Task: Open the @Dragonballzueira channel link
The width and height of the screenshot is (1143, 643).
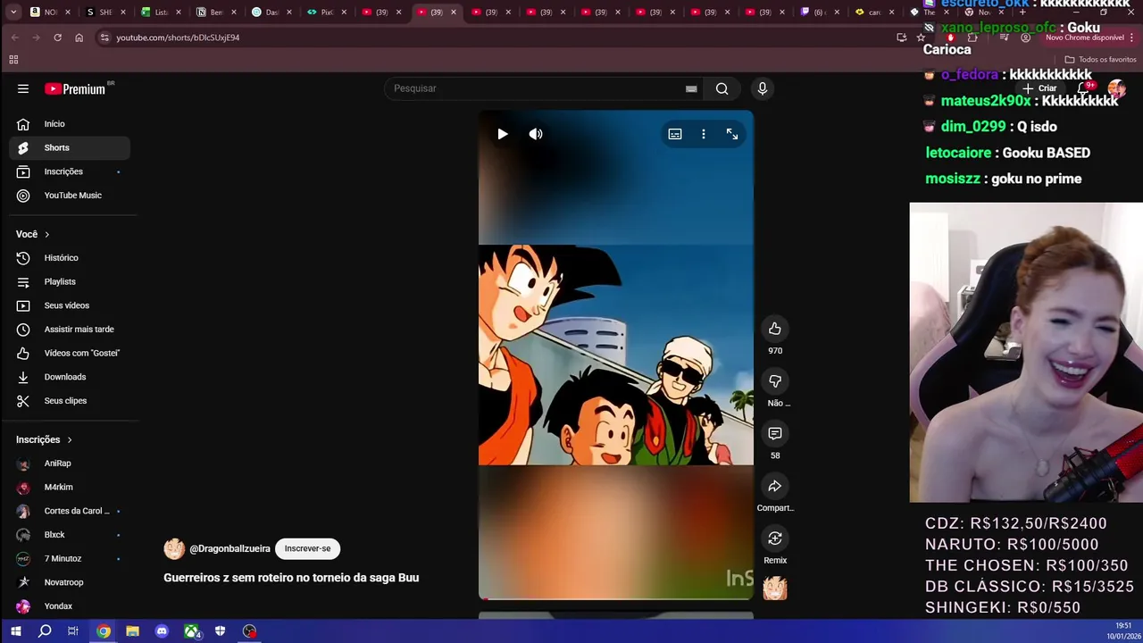Action: click(229, 548)
